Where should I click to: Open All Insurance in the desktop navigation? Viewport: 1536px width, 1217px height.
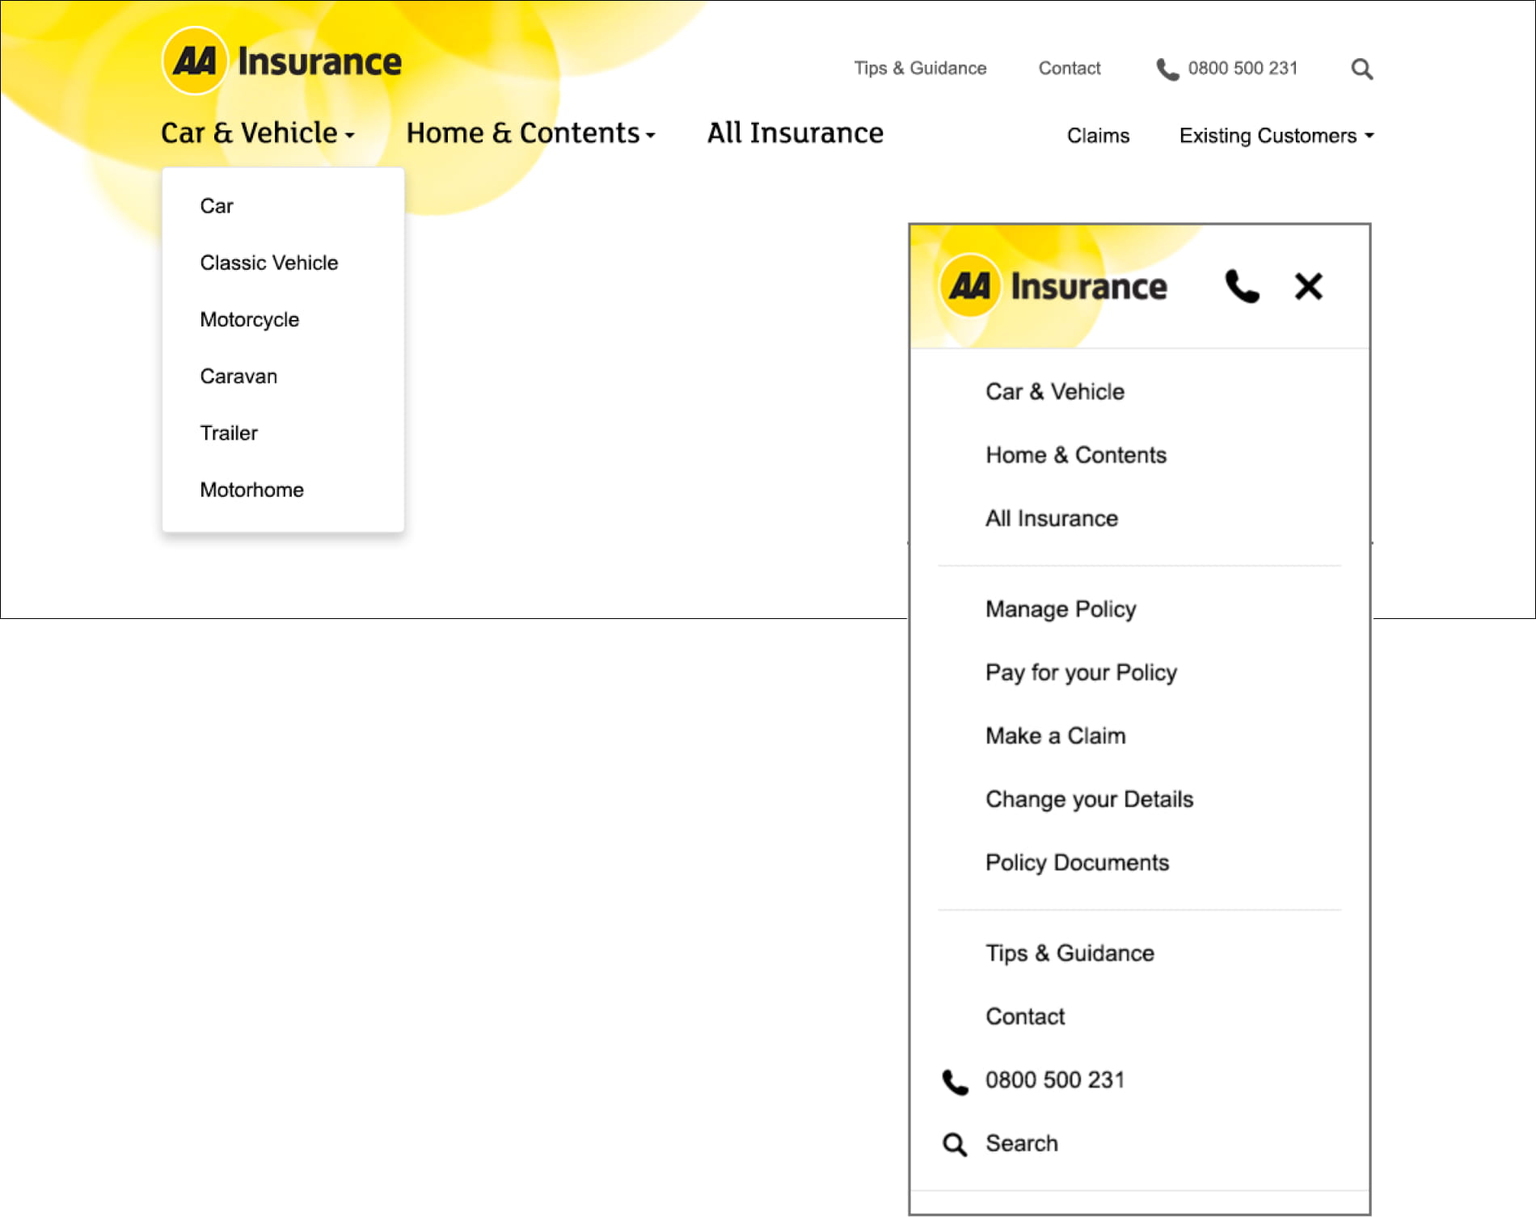[795, 133]
